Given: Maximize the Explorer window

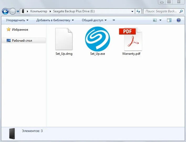Looking at the screenshot, I should click(169, 2).
